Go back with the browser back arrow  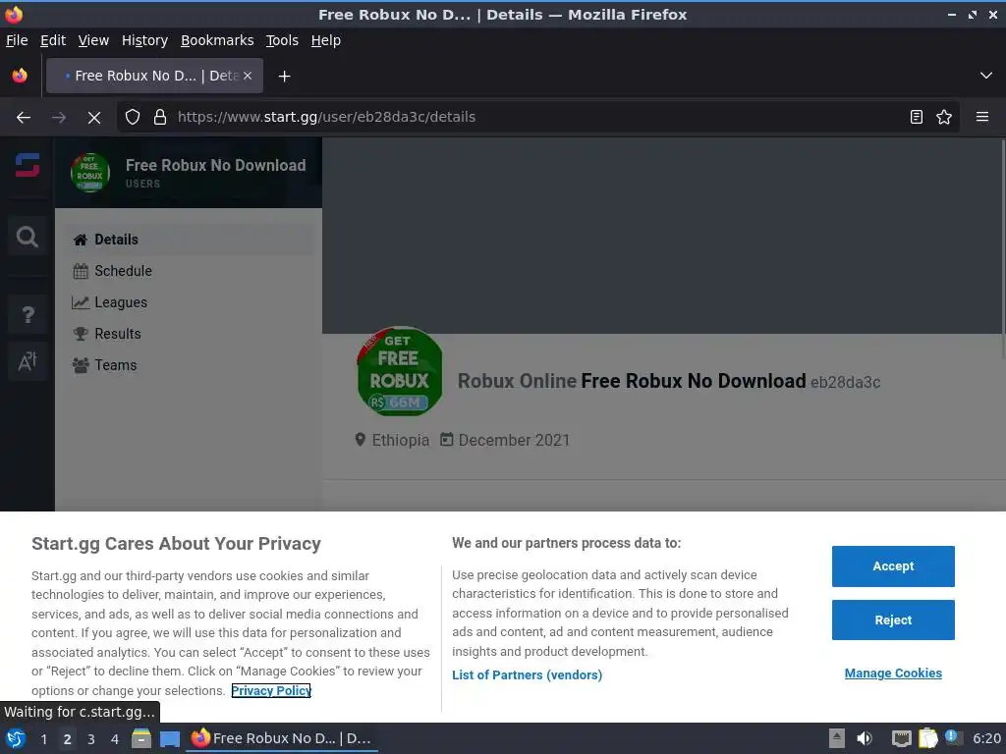click(24, 118)
